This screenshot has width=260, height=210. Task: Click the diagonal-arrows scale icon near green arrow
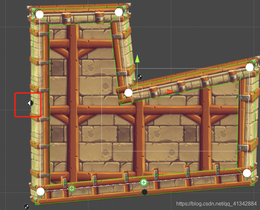click(140, 77)
